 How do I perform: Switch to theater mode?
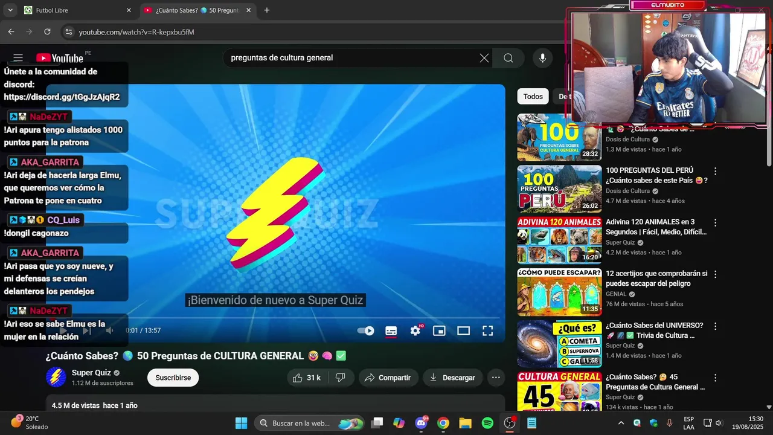click(463, 330)
